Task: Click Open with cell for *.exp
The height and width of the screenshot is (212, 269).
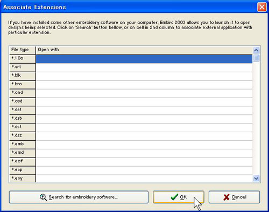Action: 144,170
